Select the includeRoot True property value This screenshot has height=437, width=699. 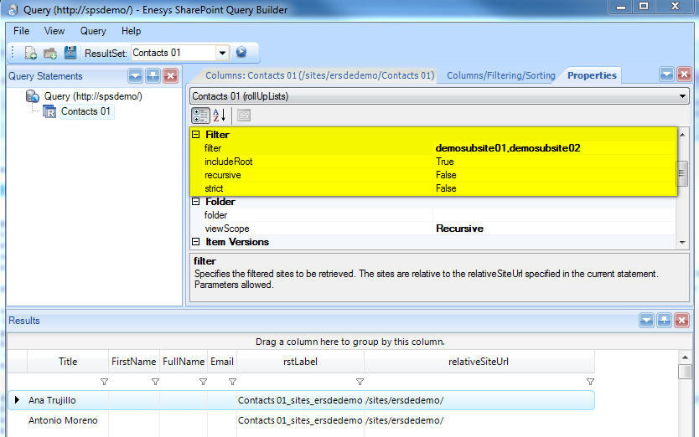point(553,162)
